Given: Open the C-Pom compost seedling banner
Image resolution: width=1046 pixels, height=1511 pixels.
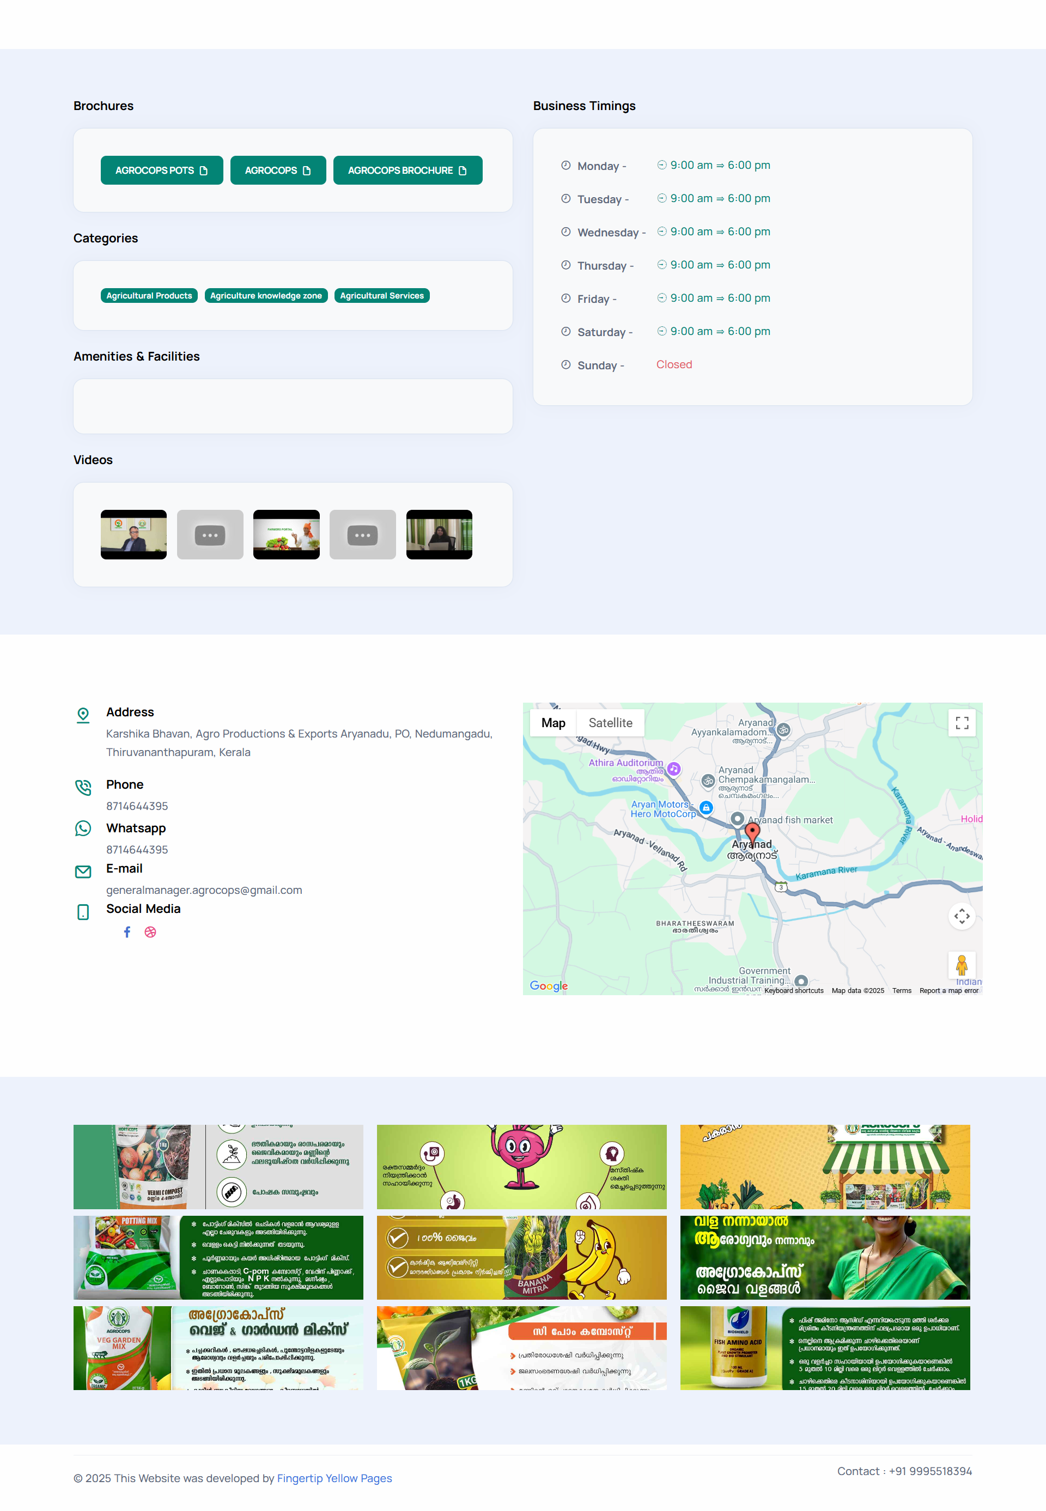Looking at the screenshot, I should 522,1348.
